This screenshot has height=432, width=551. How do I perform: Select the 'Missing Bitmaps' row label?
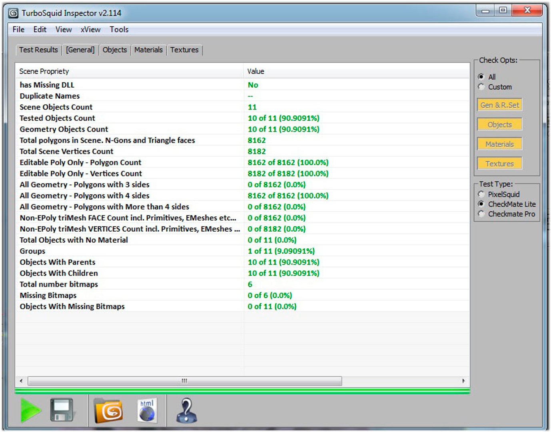click(48, 295)
